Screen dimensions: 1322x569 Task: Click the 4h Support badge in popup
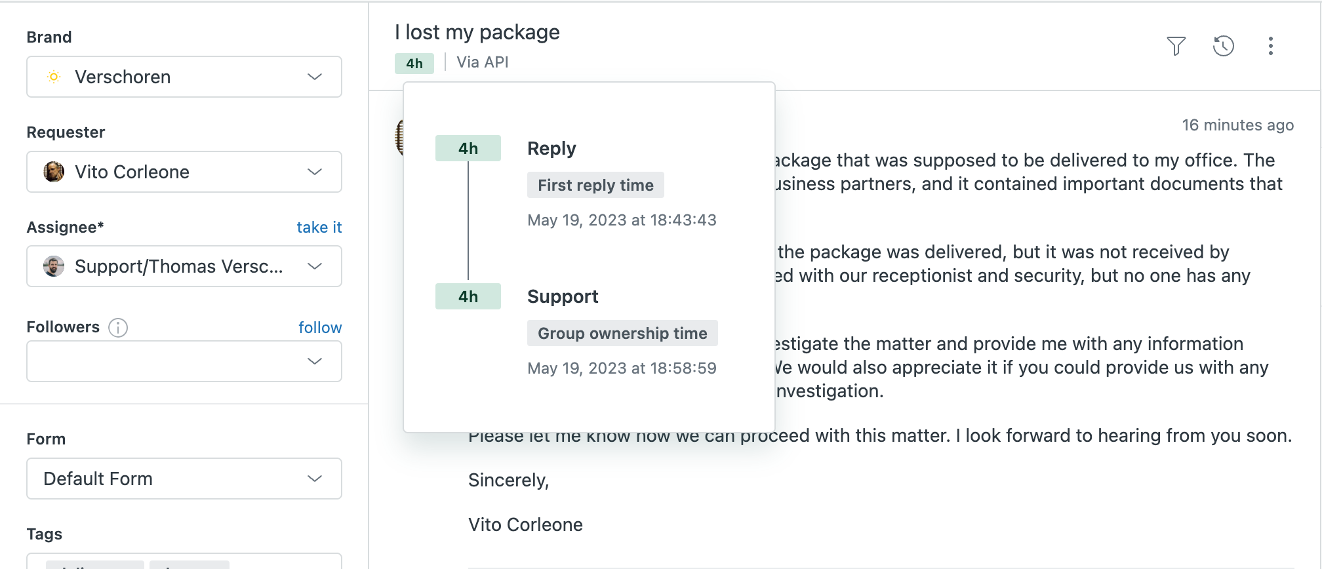pyautogui.click(x=468, y=297)
